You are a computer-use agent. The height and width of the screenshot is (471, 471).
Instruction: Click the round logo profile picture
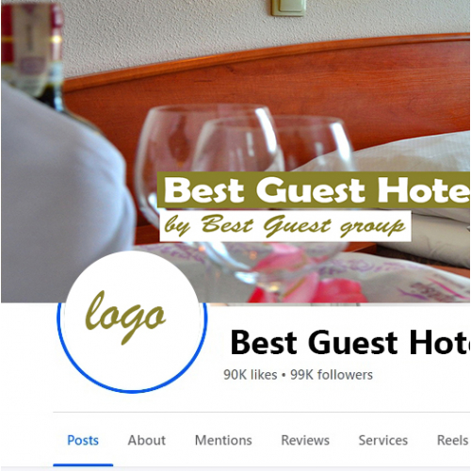(x=132, y=321)
